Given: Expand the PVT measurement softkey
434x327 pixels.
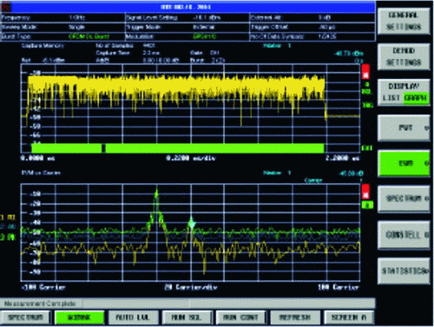Looking at the screenshot, I should [404, 128].
